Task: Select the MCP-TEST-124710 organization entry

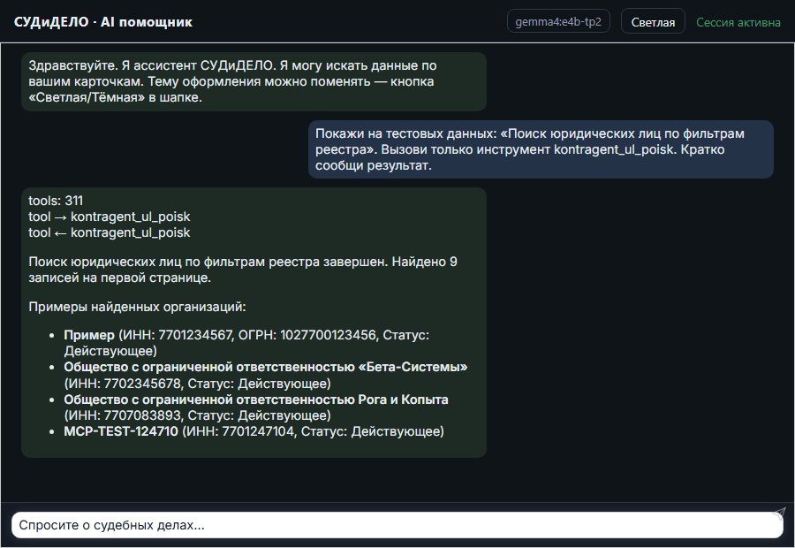Action: pos(254,431)
